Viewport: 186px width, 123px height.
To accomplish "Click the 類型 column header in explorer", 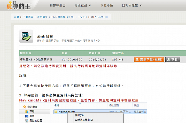I will coord(136,105).
